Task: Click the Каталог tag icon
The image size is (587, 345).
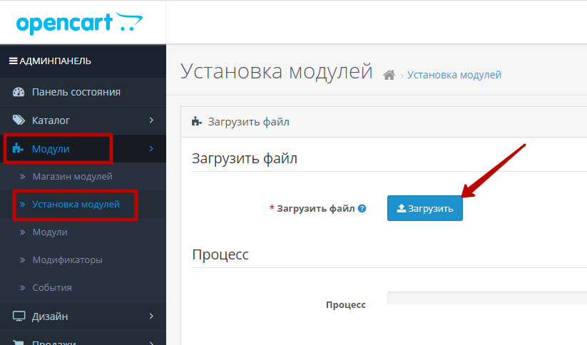Action: [19, 120]
